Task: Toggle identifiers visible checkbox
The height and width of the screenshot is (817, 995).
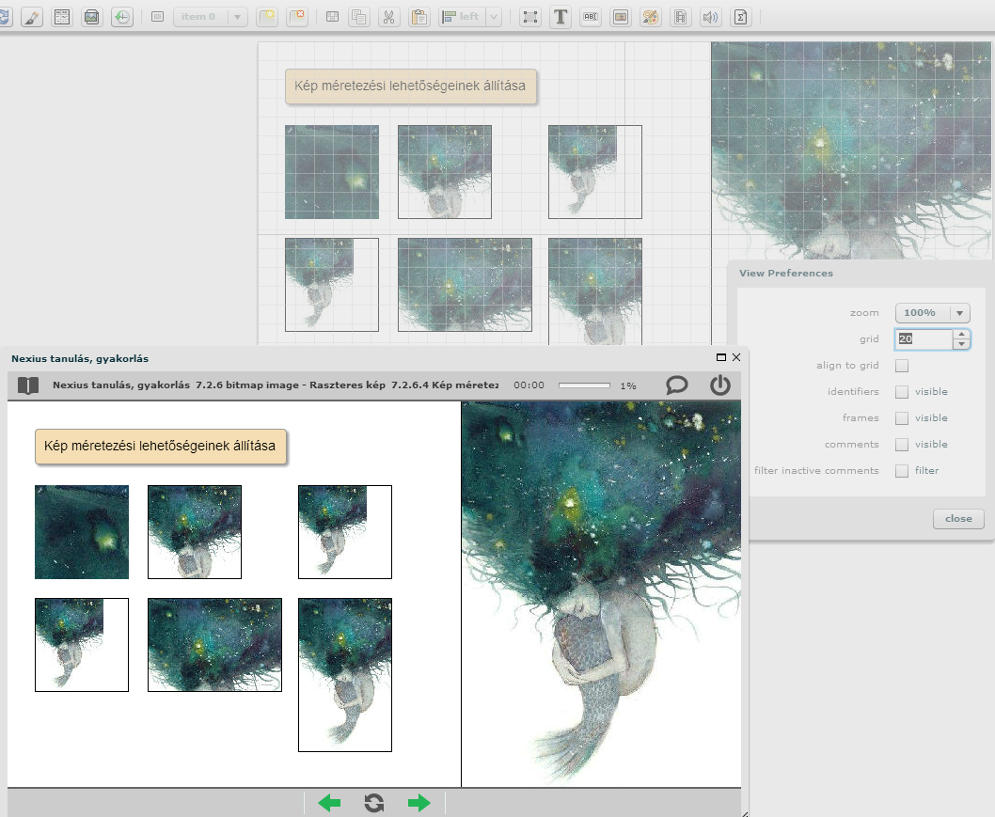Action: [902, 392]
